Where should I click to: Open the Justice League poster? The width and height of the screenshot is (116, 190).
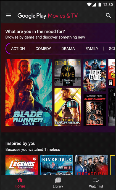click(x=95, y=75)
